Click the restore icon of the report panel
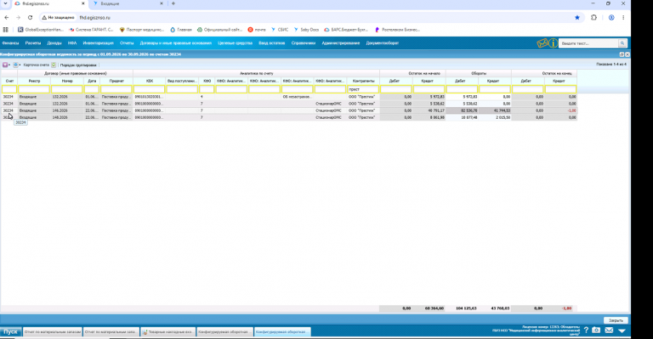Image resolution: width=653 pixels, height=339 pixels. [622, 54]
